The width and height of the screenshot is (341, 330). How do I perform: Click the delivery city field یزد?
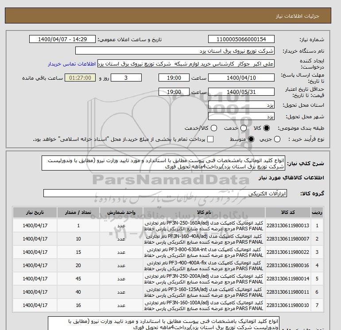241,116
